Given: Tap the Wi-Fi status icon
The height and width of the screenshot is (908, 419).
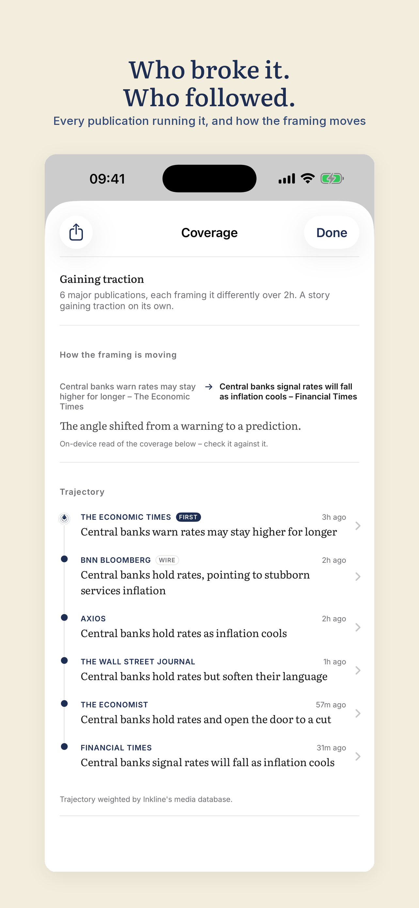Looking at the screenshot, I should (307, 178).
